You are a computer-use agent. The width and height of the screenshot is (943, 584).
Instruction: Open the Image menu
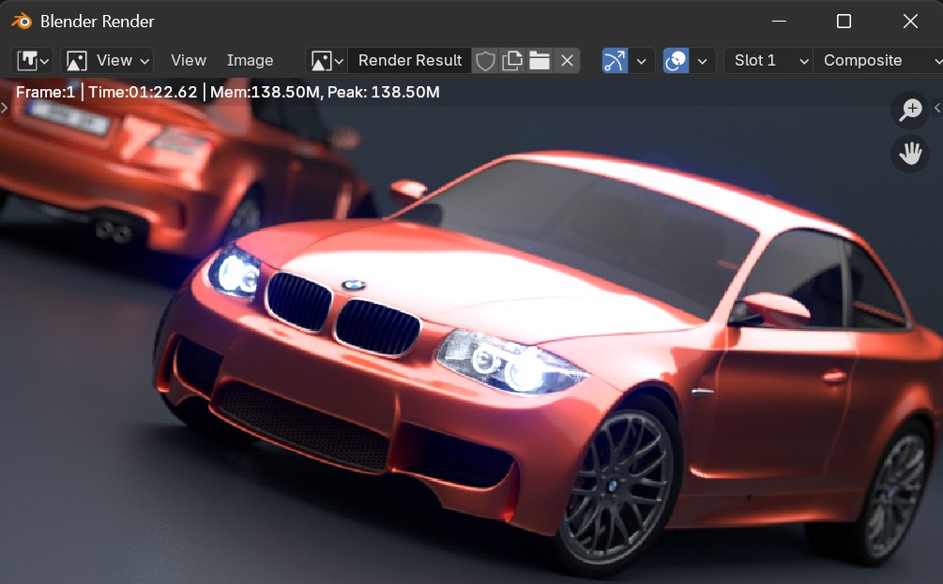(x=250, y=61)
